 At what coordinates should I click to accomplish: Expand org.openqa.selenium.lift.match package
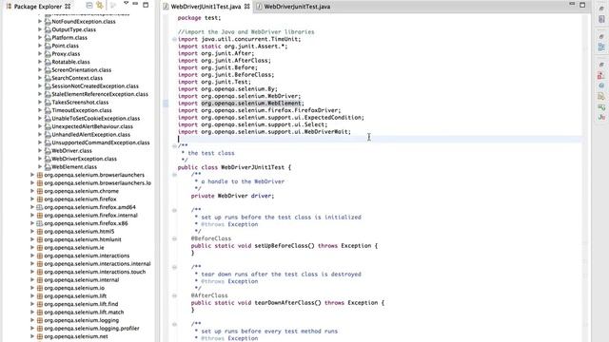point(32,313)
